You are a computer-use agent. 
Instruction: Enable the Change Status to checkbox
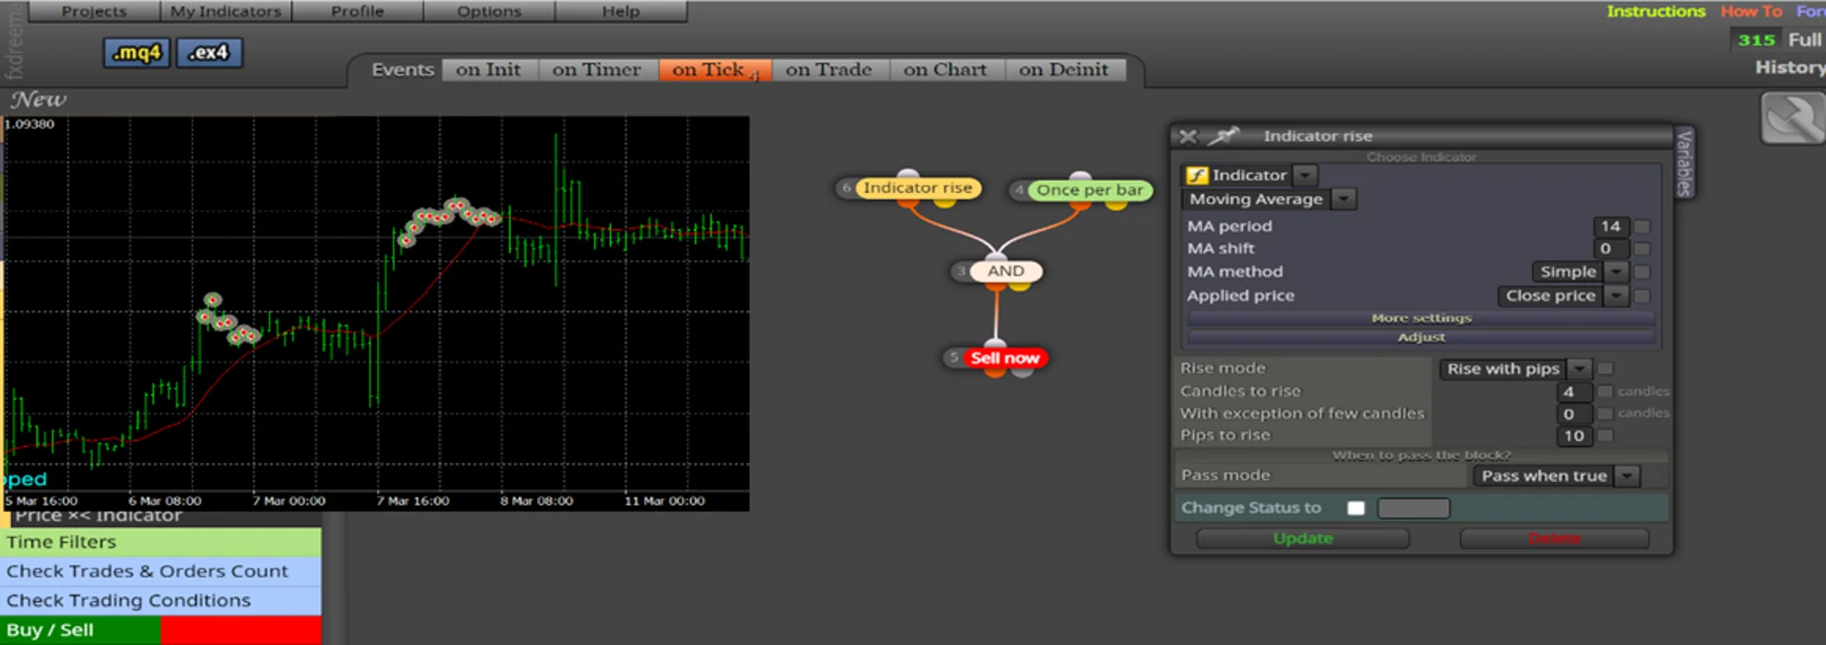coord(1355,508)
